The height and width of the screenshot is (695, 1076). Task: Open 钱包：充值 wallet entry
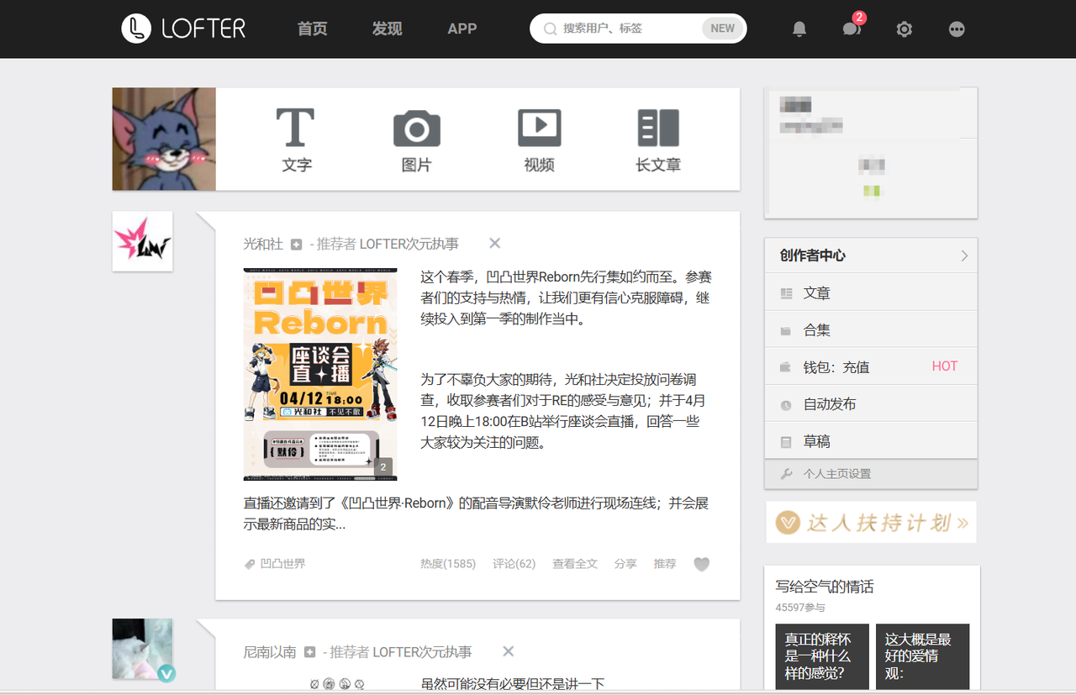coord(871,367)
